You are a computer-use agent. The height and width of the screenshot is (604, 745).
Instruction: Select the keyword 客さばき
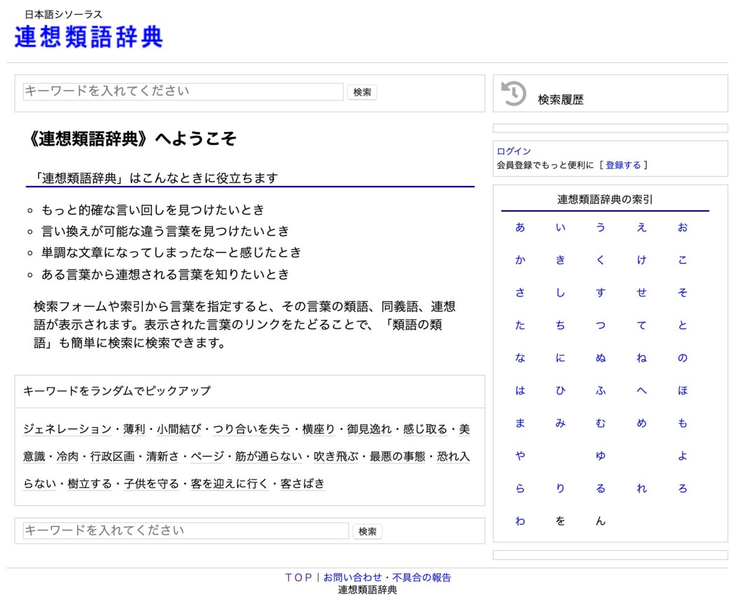pyautogui.click(x=302, y=484)
